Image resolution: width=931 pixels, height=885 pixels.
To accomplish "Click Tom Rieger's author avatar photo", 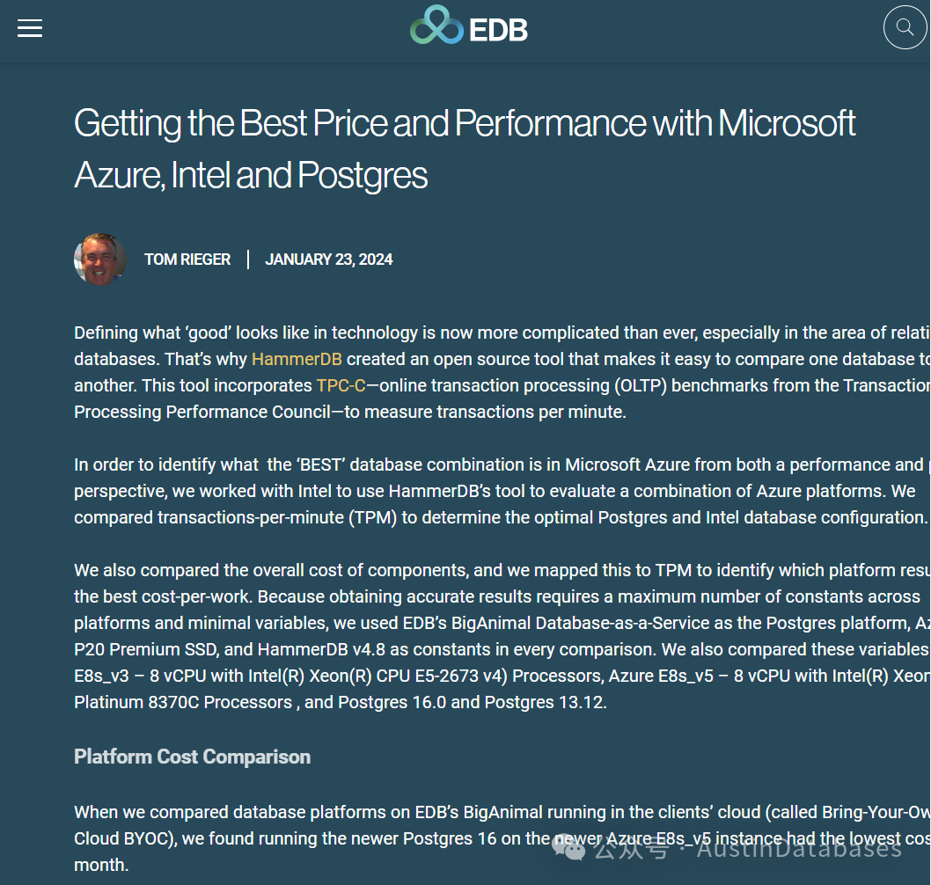I will point(99,259).
